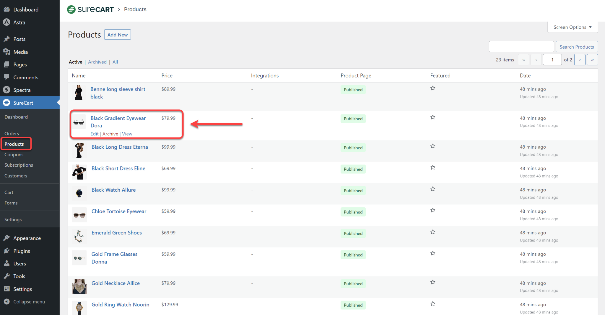Open Coupons in SureCart submenu

(x=14, y=155)
